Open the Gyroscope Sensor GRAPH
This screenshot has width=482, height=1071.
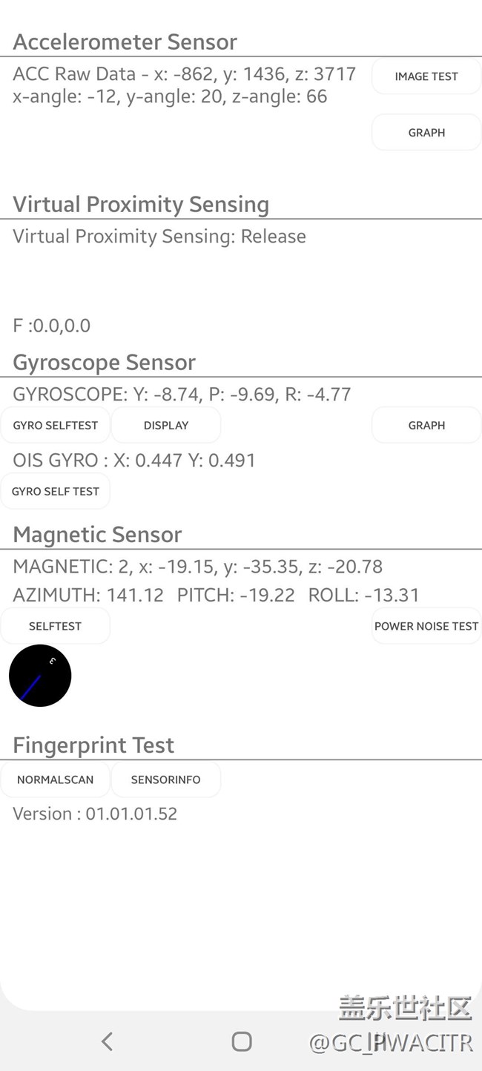pos(426,425)
